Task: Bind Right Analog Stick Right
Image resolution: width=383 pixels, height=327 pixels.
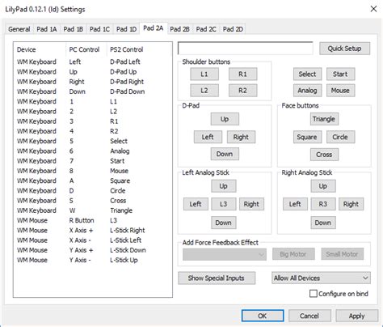Action: (351, 204)
